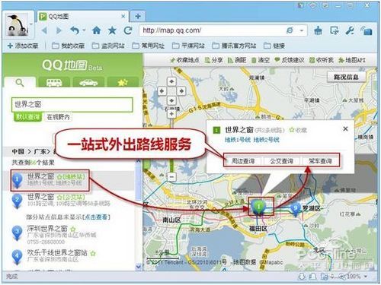Click the wrench tools icon
This screenshot has width=381, height=285.
pos(350,30)
